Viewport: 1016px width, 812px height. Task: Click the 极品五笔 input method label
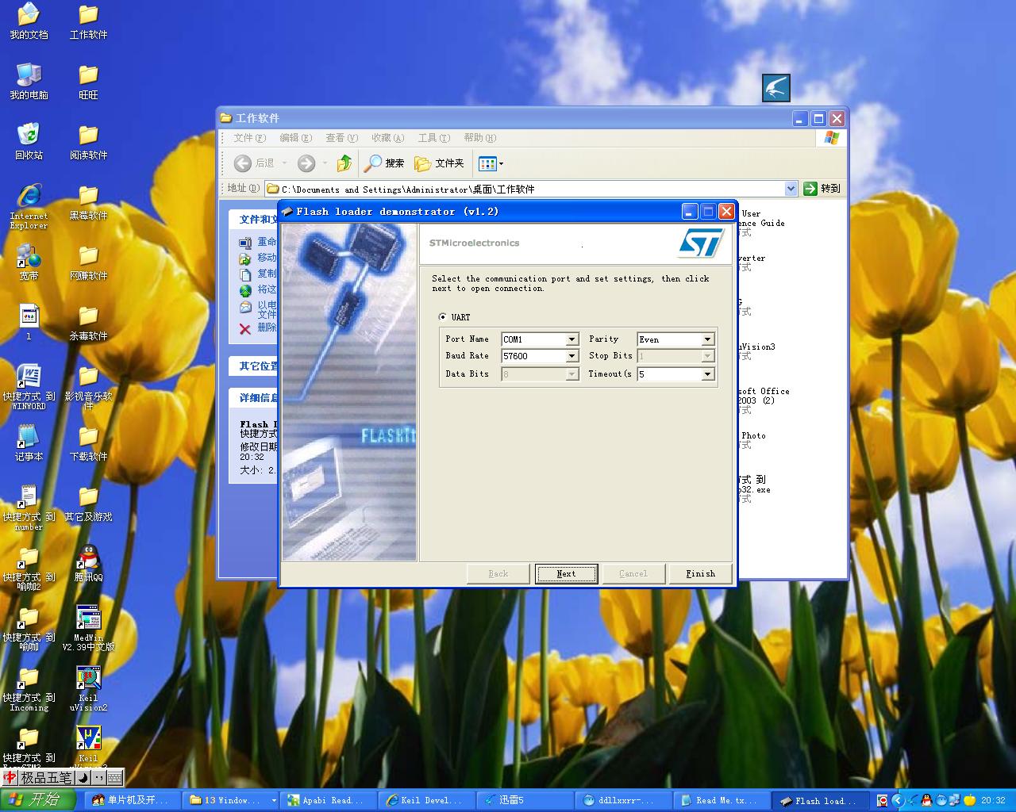(x=47, y=778)
